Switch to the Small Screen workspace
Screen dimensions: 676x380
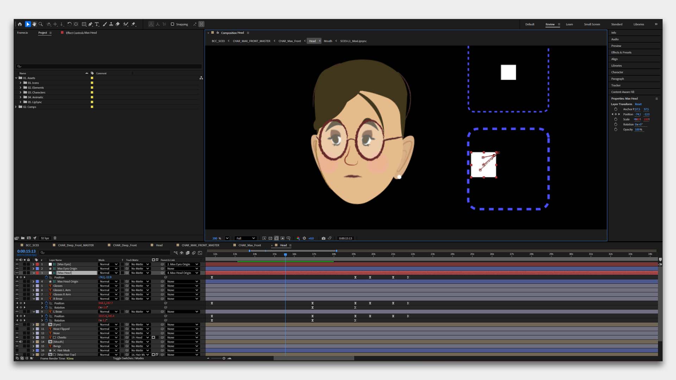tap(592, 24)
